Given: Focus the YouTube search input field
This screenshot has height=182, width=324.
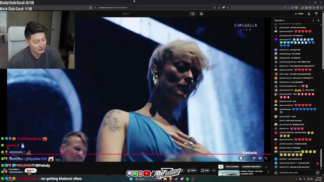Looking at the screenshot, I should 154,14.
